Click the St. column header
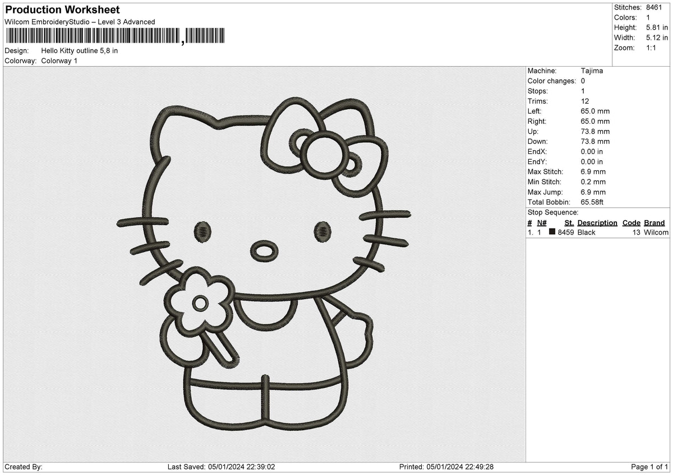 (x=569, y=222)
